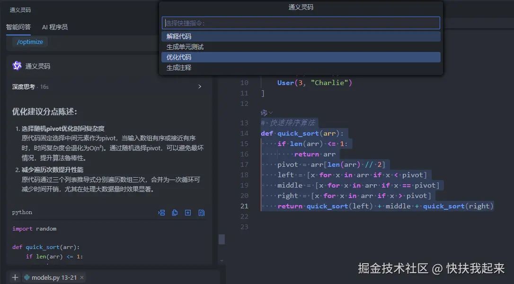Insert generated code at cursor icon
This screenshot has width=514, height=284.
click(x=161, y=213)
